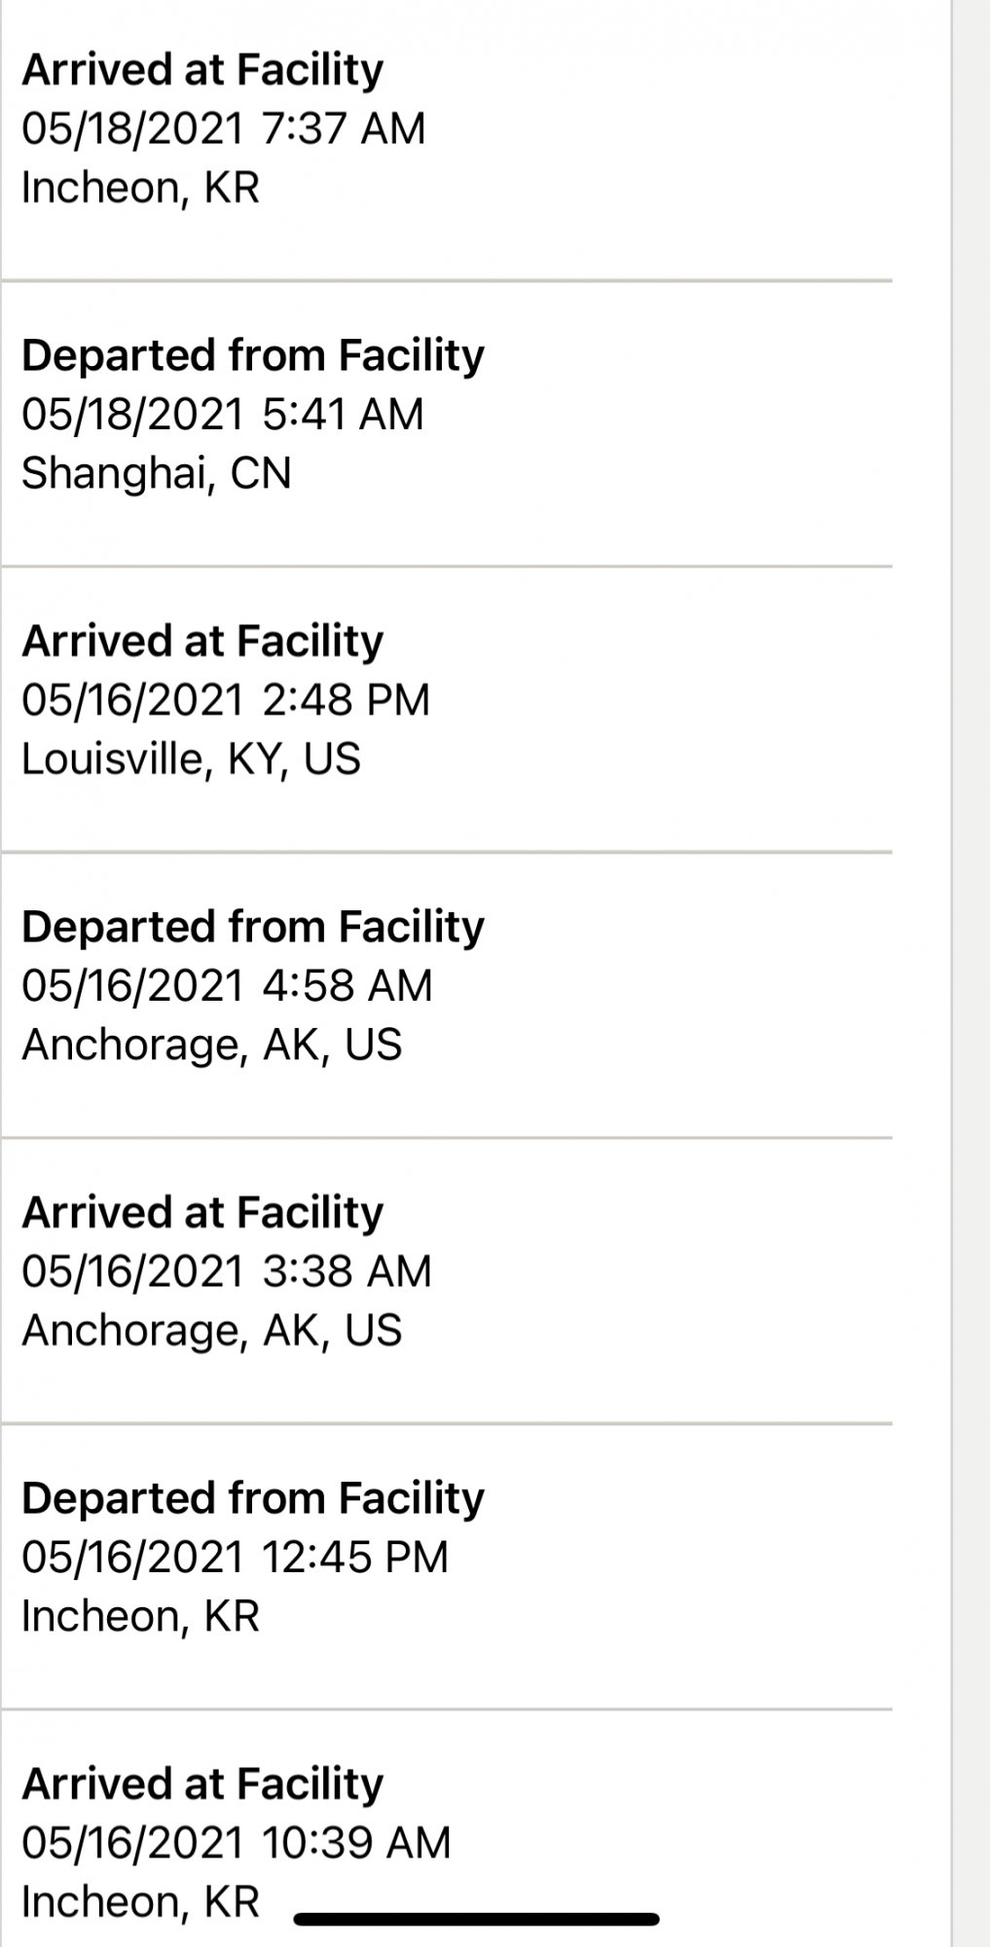Viewport: 990px width, 1947px height.
Task: Open Departed from Facility heading above Shanghai
Action: (253, 355)
